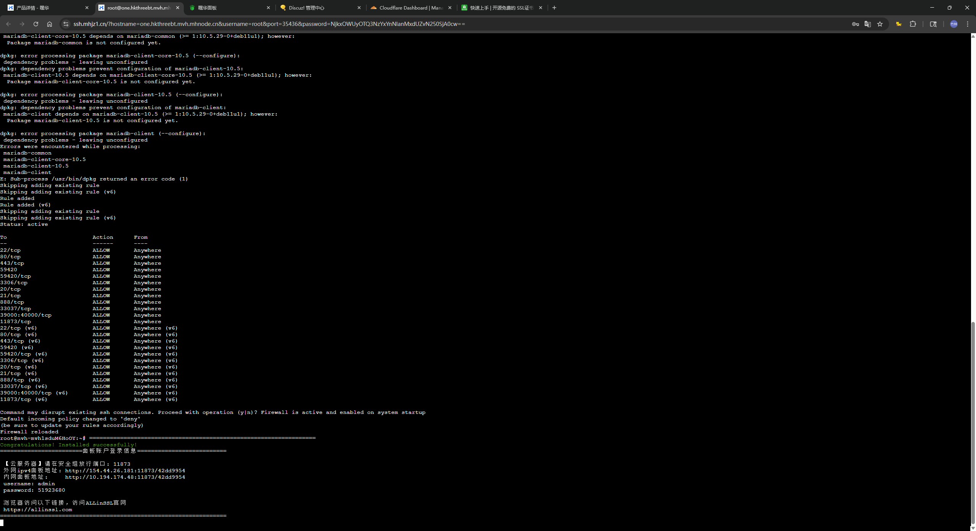Open the extensions puzzle icon

point(913,24)
